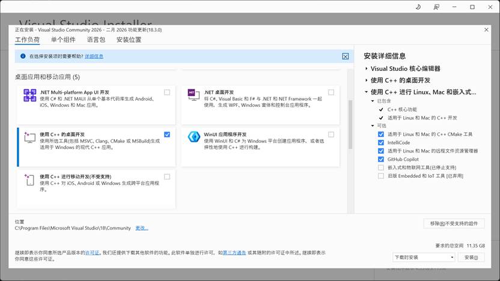Collapse the 可选 section
This screenshot has width=500, height=281.
[x=373, y=126]
